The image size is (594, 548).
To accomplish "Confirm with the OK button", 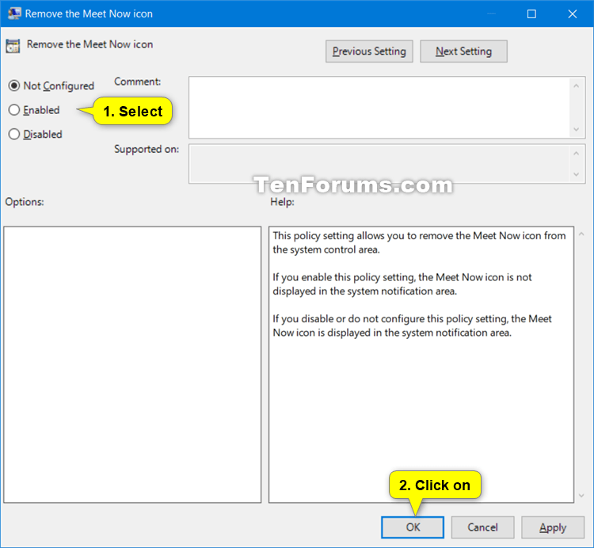I will tap(413, 527).
